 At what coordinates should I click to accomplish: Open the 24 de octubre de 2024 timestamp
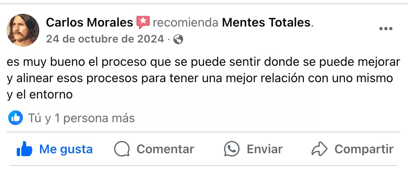pyautogui.click(x=105, y=39)
